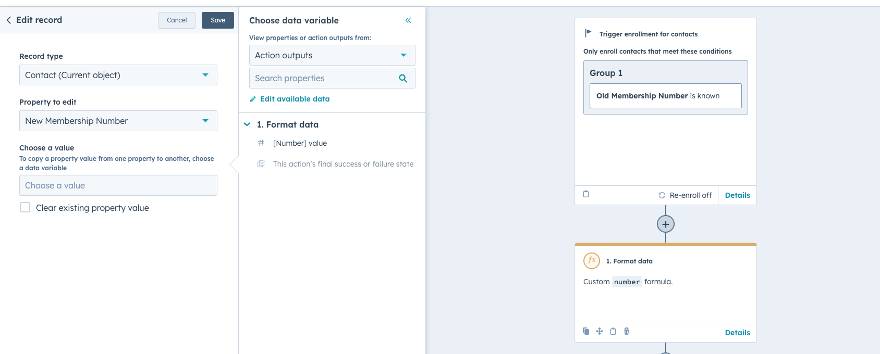Open Edit available data link
Screen dimensions: 880x354
pyautogui.click(x=295, y=99)
